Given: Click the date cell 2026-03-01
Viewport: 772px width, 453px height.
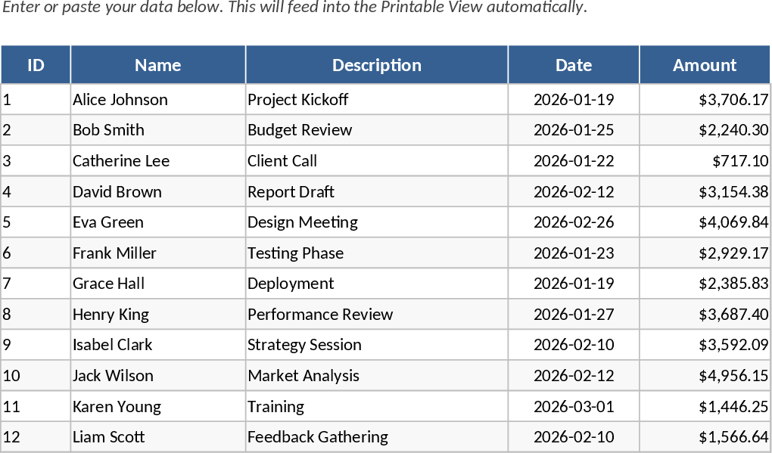Looking at the screenshot, I should pyautogui.click(x=573, y=407).
